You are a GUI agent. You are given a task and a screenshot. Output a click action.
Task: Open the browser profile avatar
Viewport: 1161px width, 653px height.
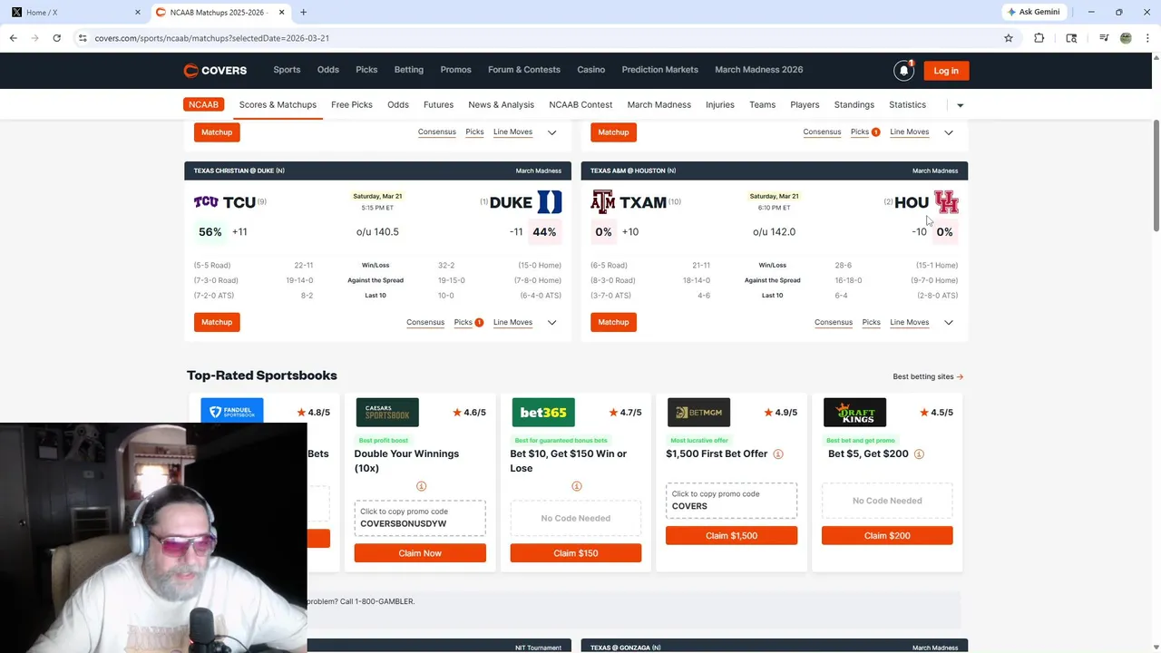[x=1126, y=38]
